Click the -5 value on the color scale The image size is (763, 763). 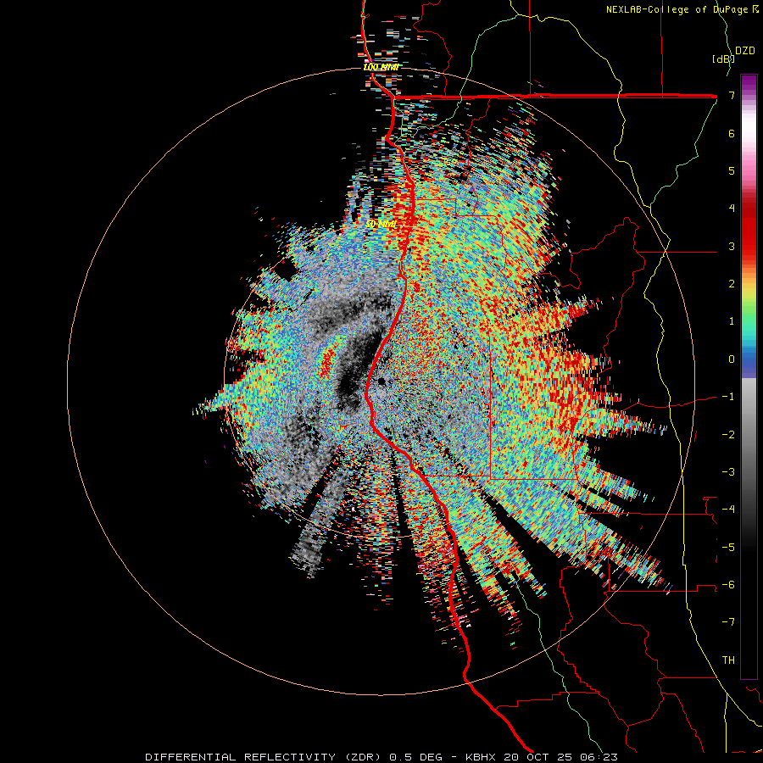click(x=728, y=548)
